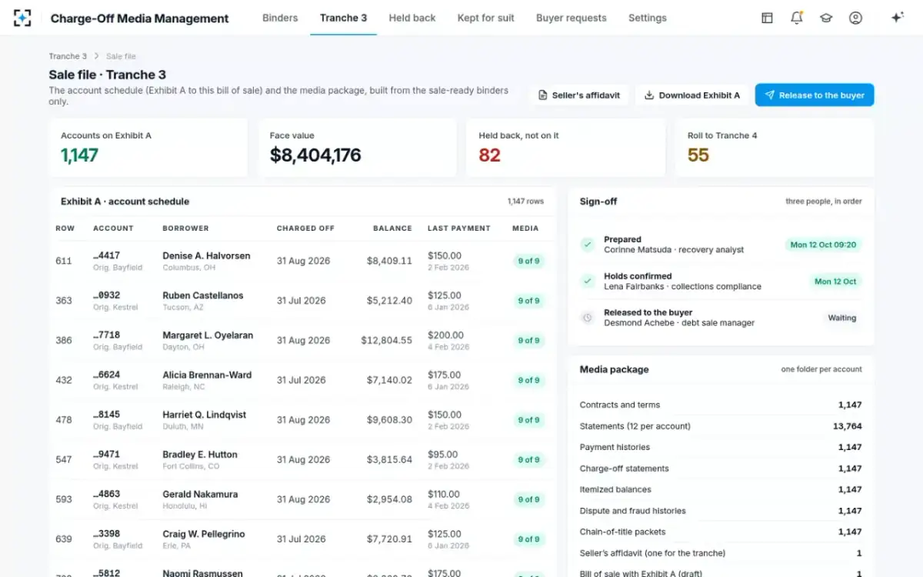This screenshot has width=923, height=577.
Task: Select borrower Craig W. Pellegrino
Action: (x=204, y=534)
